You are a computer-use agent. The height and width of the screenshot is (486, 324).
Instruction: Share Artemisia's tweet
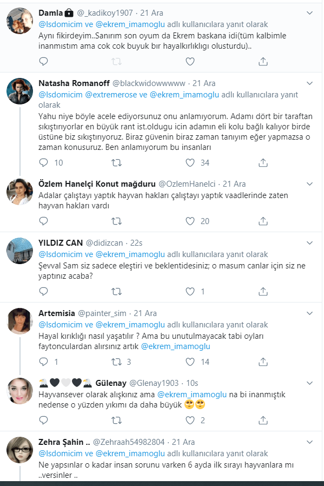[x=263, y=362]
